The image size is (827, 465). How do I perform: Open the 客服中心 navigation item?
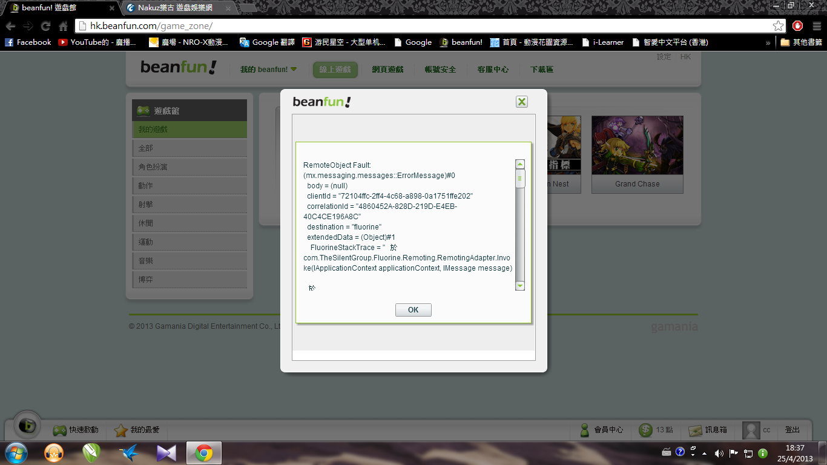coord(493,70)
